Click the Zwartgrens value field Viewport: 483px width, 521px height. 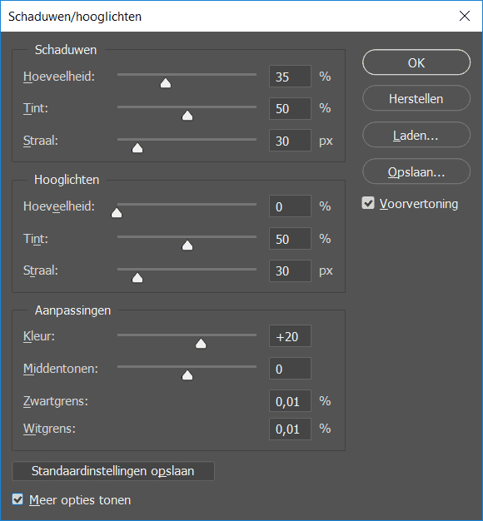pos(290,401)
